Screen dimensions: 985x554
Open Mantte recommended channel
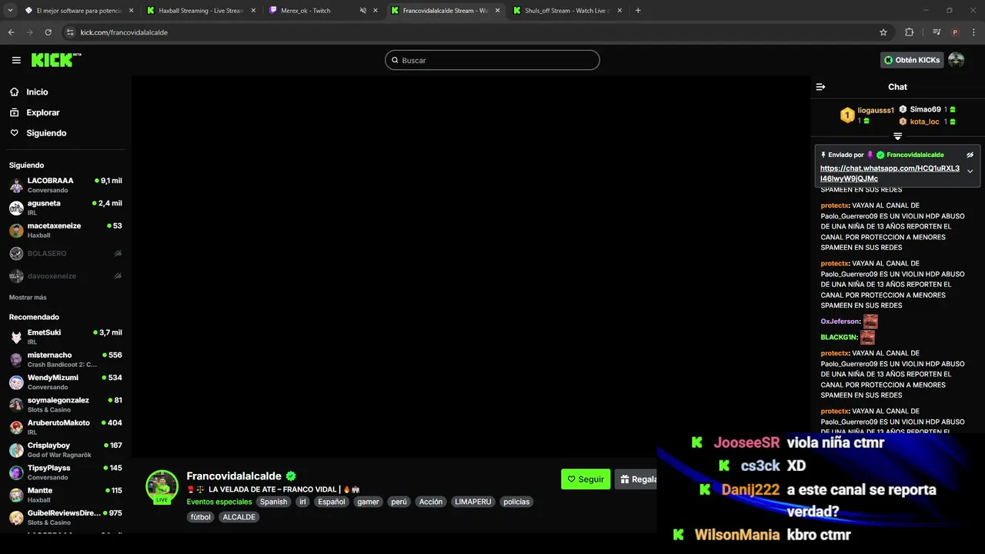pyautogui.click(x=65, y=495)
